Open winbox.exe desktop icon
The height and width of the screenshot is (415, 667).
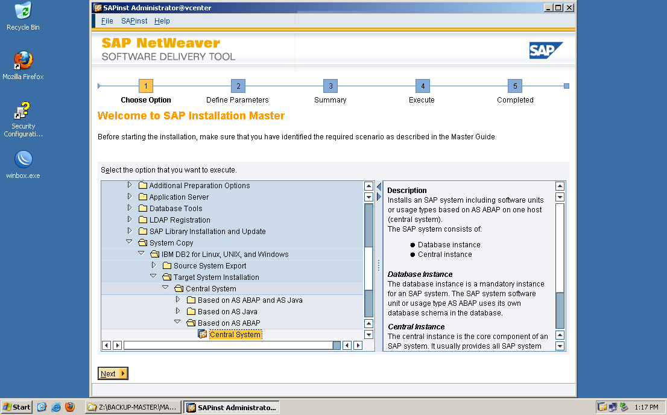point(23,164)
